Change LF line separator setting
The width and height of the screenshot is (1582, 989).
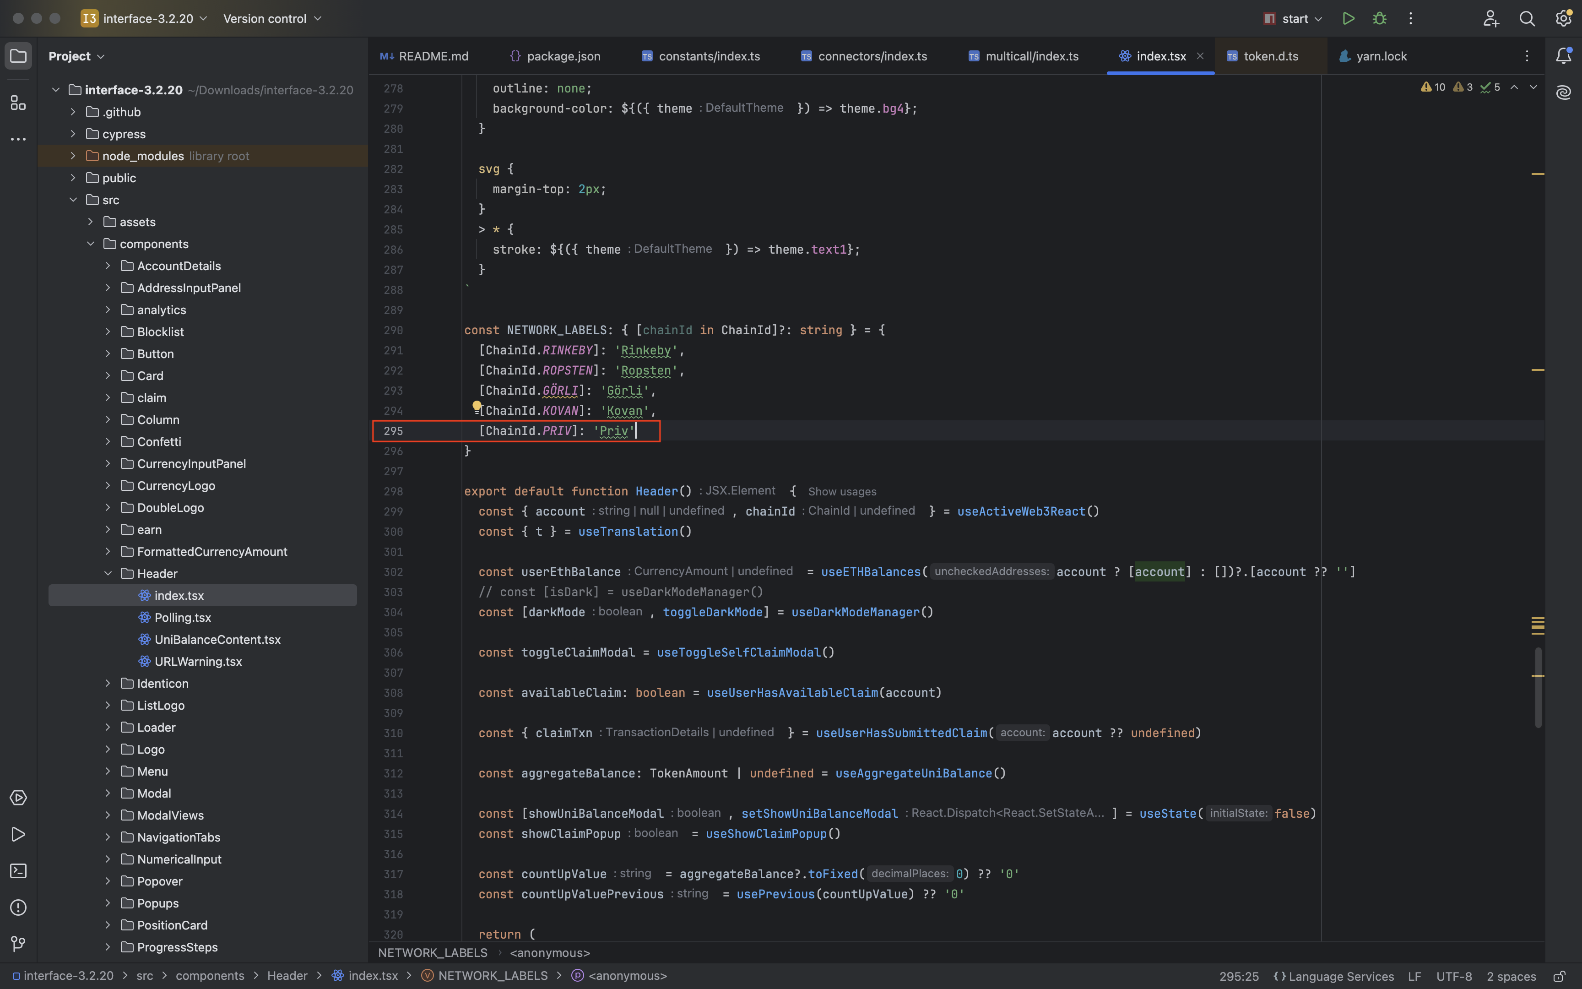(1414, 976)
